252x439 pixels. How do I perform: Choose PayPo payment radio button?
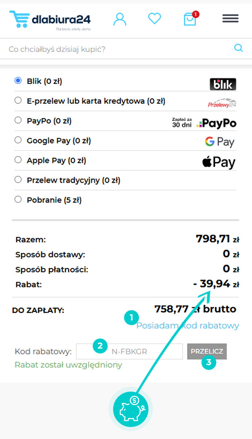(18, 120)
